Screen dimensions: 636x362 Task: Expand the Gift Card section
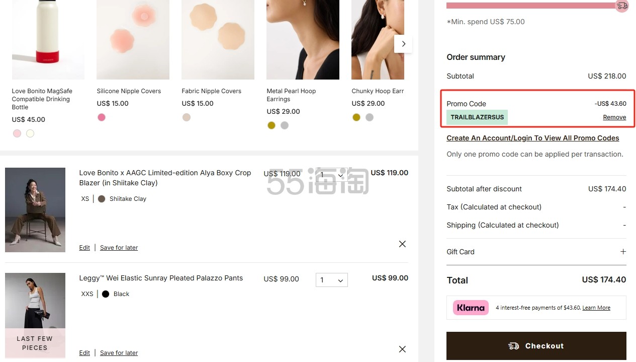click(623, 252)
